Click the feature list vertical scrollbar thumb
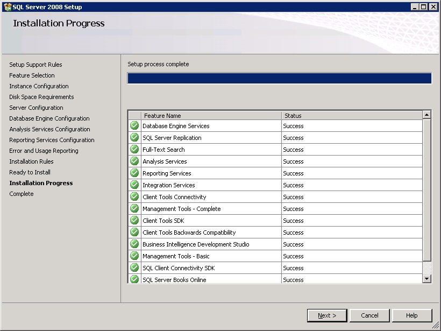 point(426,190)
